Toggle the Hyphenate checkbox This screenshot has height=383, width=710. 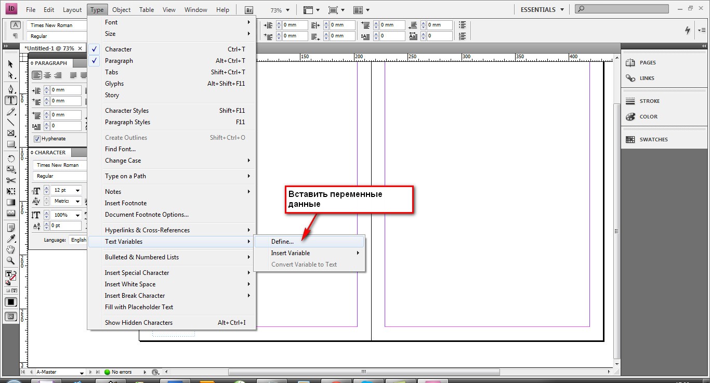(x=37, y=139)
